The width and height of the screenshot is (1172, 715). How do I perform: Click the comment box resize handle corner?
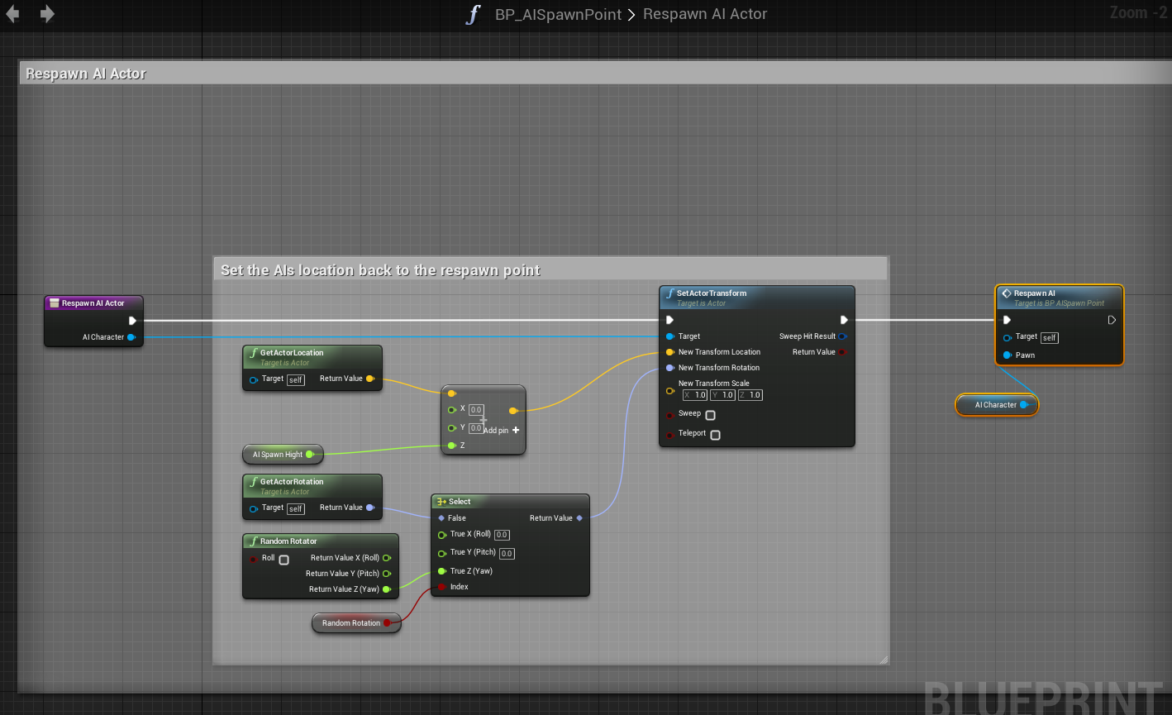coord(884,659)
